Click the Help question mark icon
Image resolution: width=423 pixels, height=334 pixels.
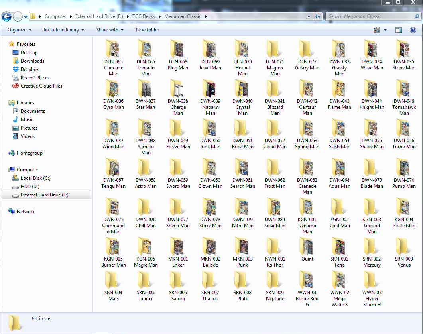(x=413, y=29)
